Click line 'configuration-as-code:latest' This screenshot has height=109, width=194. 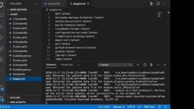pos(76,33)
